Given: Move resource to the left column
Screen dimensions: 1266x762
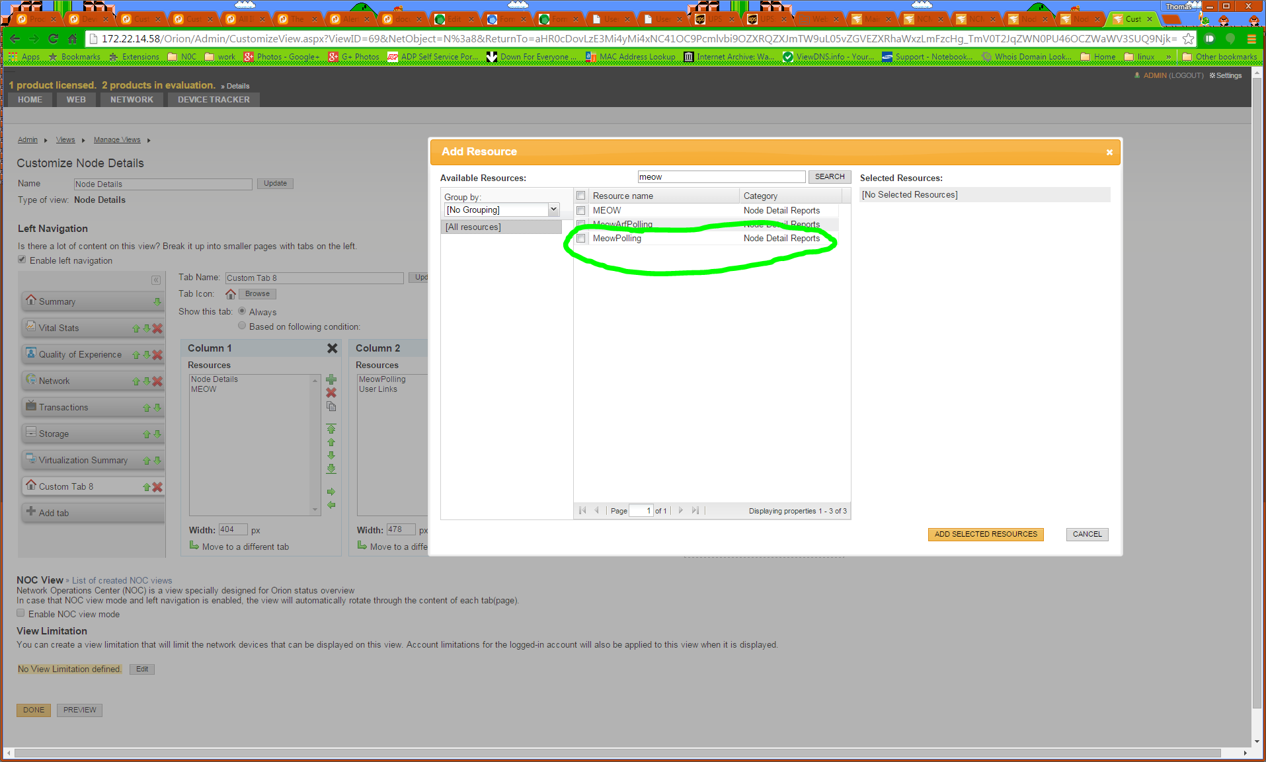Looking at the screenshot, I should coord(331,505).
